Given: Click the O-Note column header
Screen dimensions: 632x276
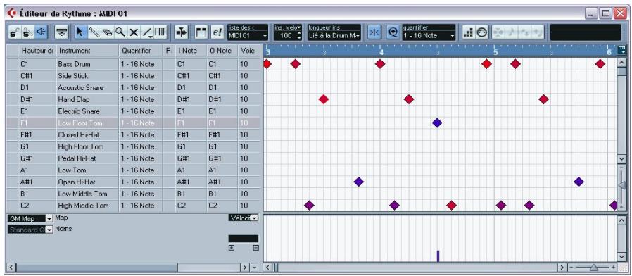Looking at the screenshot, I should click(222, 51).
